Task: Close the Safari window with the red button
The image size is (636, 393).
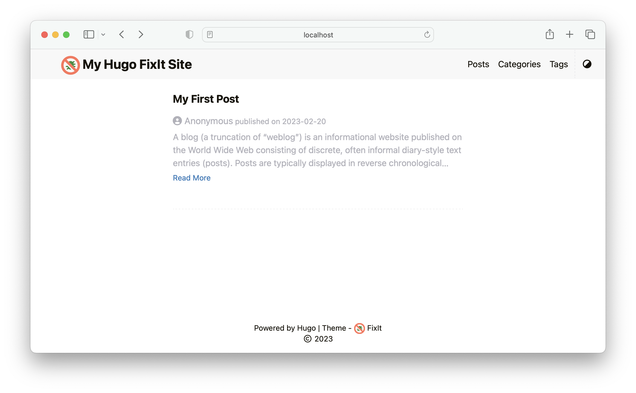Action: tap(45, 35)
